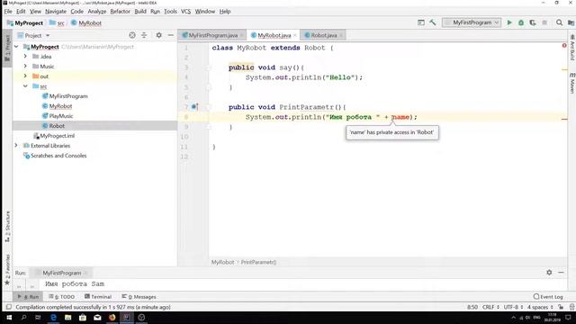This screenshot has width=576, height=324.
Task: Expand the Music folder
Action: pyautogui.click(x=25, y=66)
